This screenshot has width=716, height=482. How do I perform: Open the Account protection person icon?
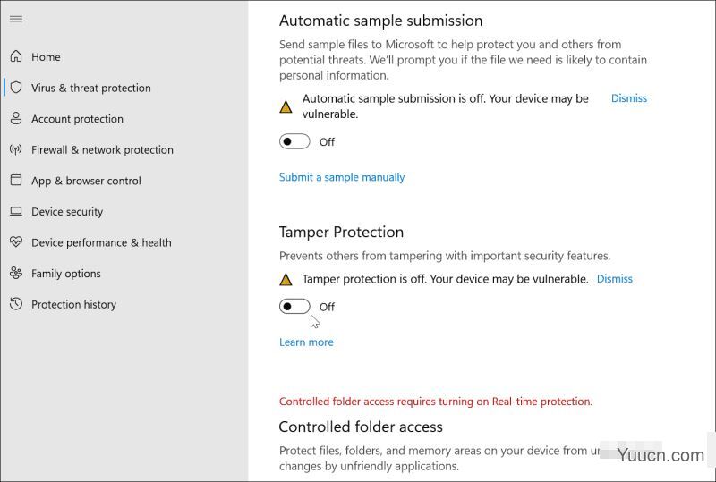16,118
